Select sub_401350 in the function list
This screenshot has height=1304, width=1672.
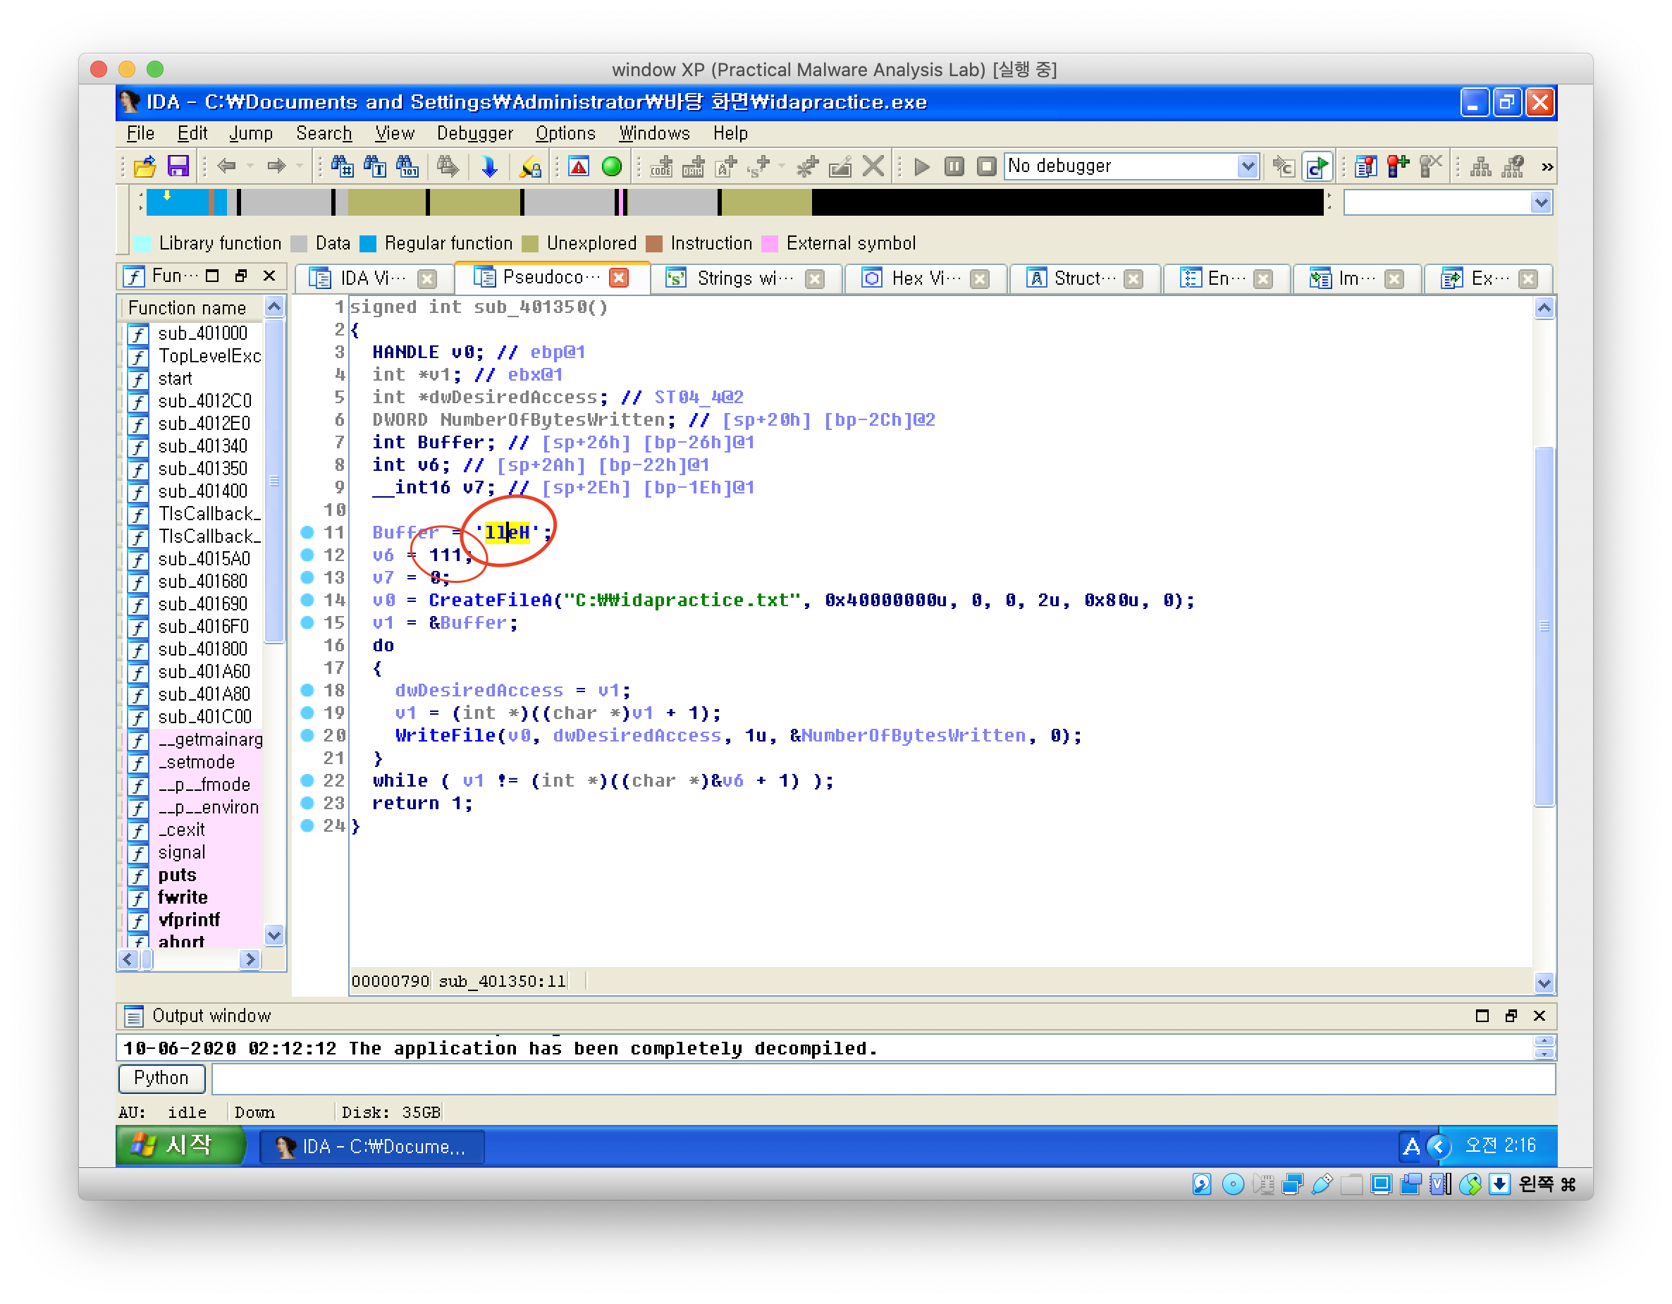tap(203, 469)
